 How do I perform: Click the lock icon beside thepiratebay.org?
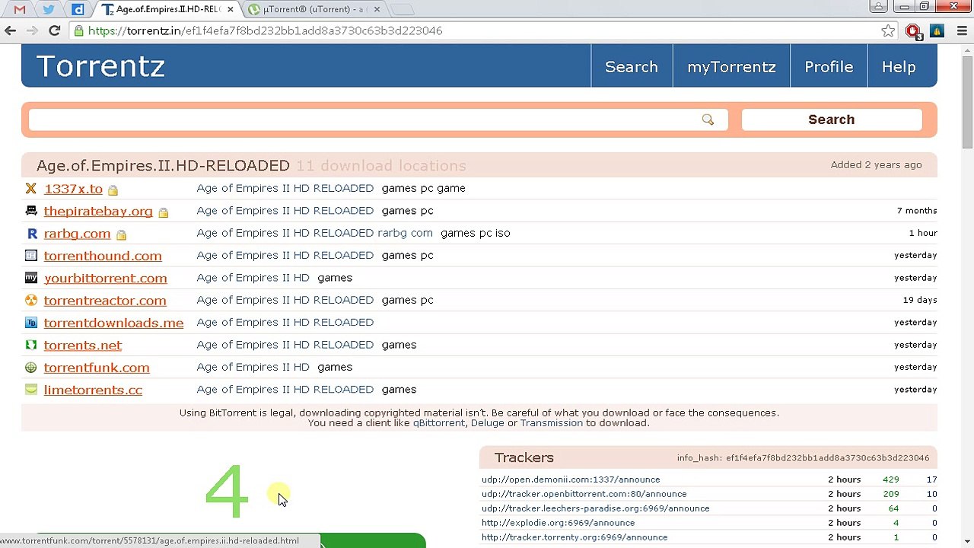tap(163, 212)
